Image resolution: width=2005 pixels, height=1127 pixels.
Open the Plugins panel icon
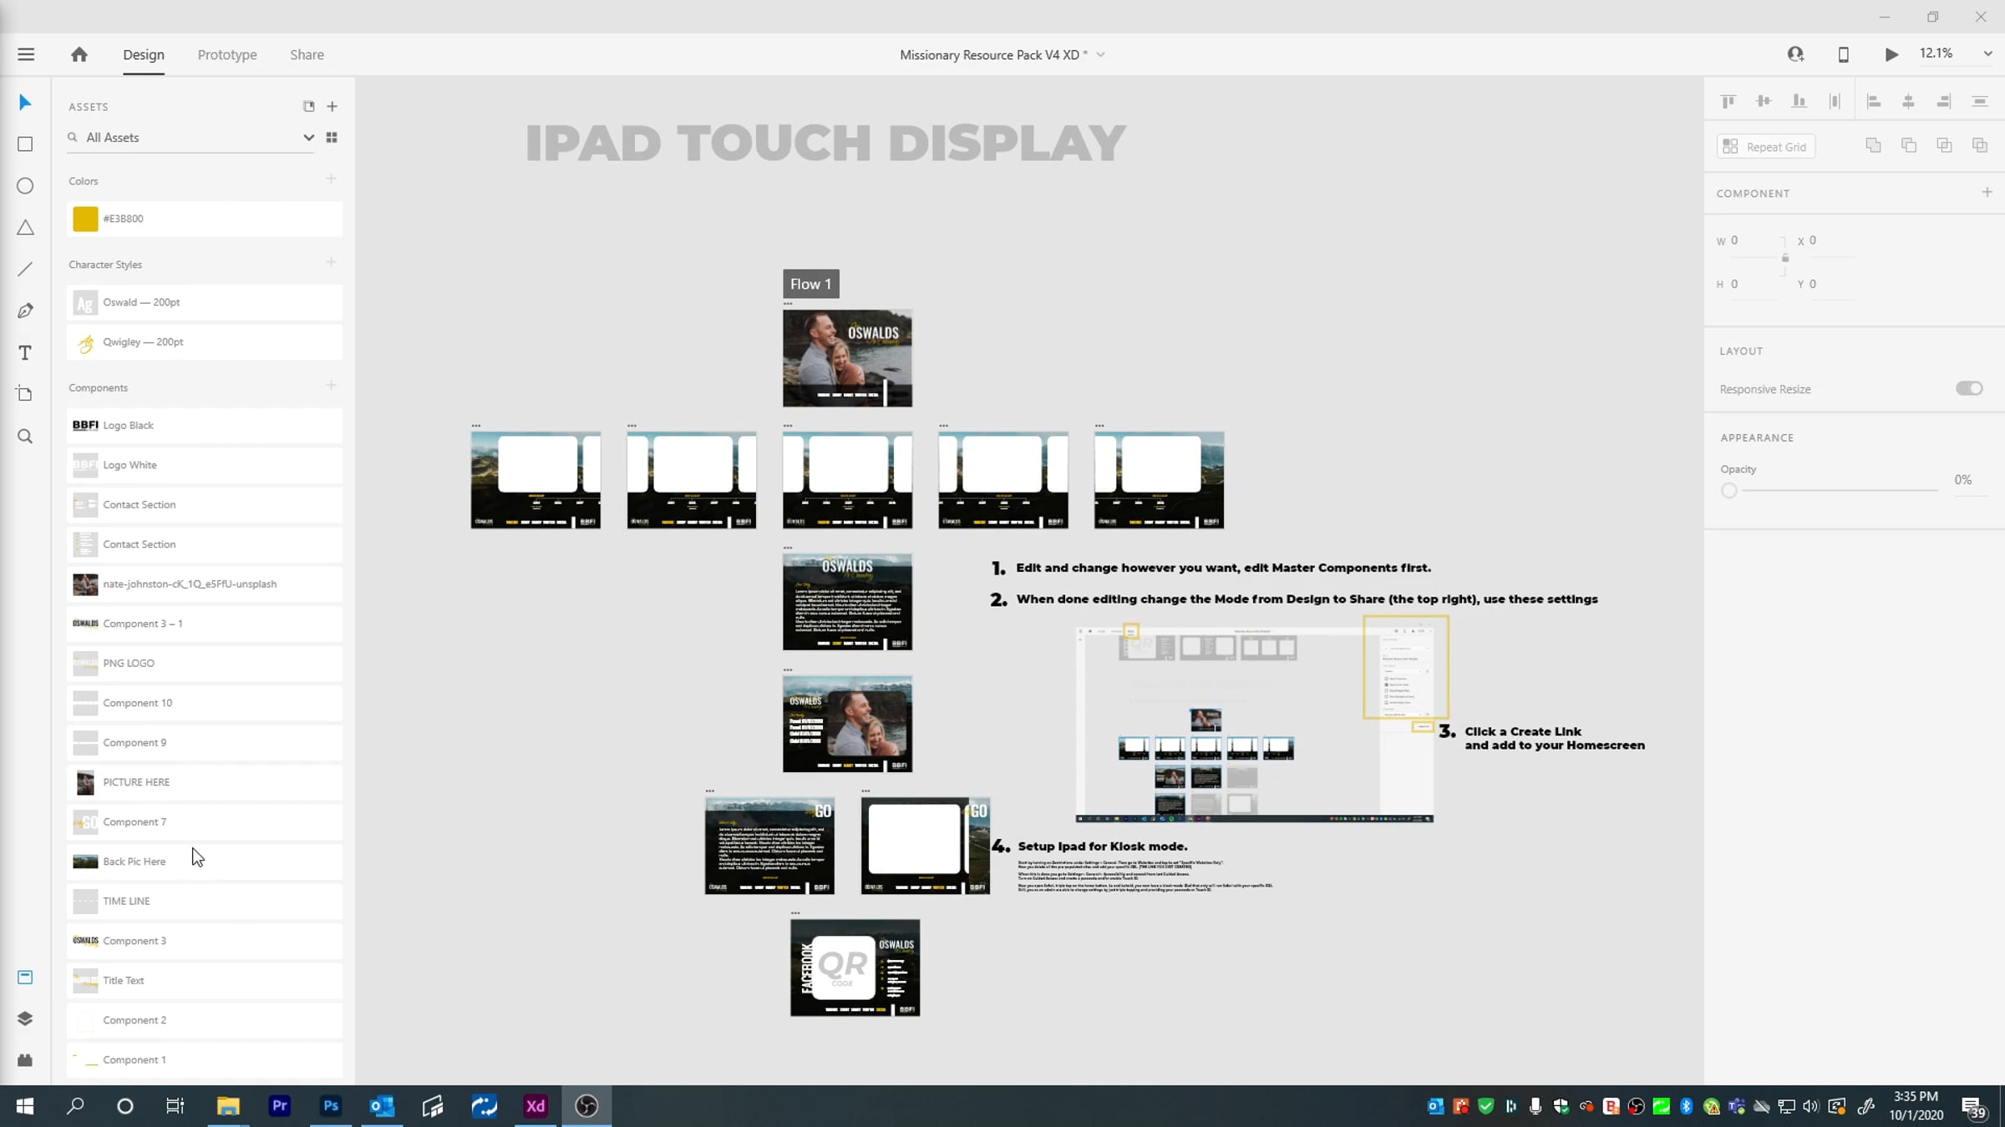(25, 1060)
